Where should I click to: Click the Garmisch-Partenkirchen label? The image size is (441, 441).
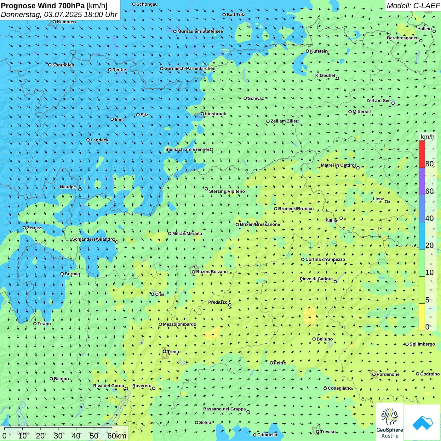pyautogui.click(x=190, y=68)
